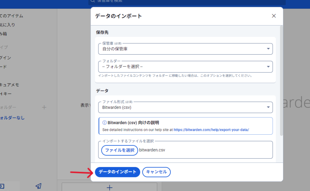Select the み箱 trash filter in sidebar
The image size is (310, 191).
4,34
